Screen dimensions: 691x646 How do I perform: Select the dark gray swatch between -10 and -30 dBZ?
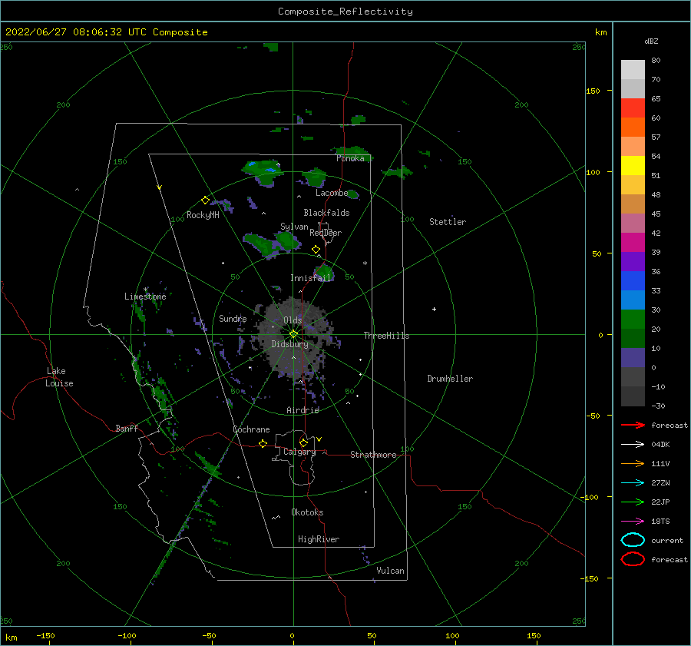click(633, 396)
